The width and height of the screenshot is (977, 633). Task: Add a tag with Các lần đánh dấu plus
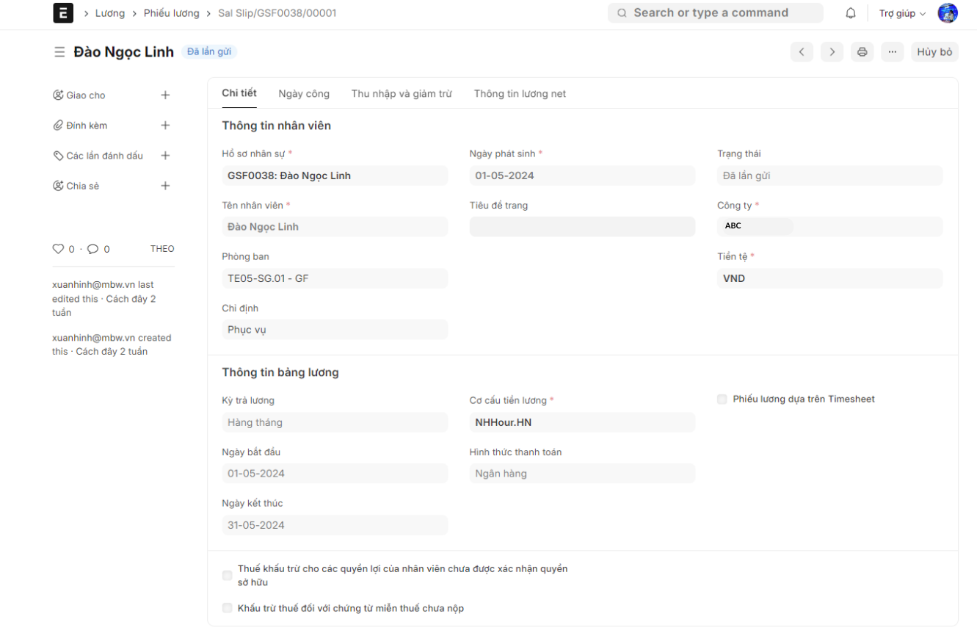(165, 156)
